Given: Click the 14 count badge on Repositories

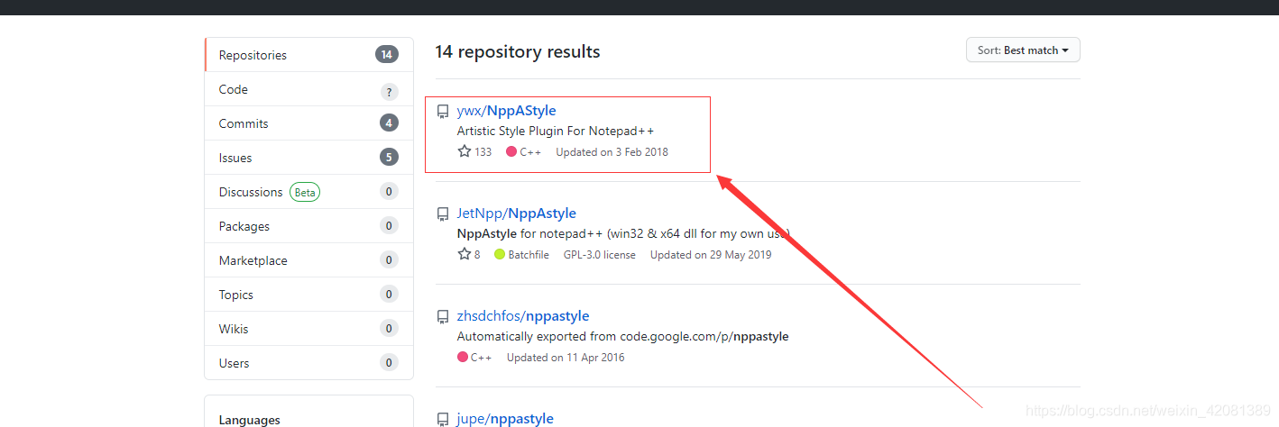Looking at the screenshot, I should coord(387,55).
